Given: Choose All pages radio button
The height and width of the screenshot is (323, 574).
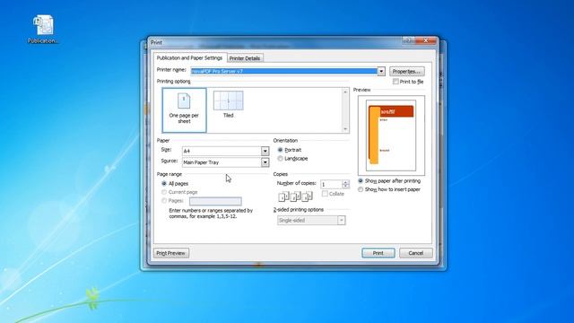Looking at the screenshot, I should (164, 183).
